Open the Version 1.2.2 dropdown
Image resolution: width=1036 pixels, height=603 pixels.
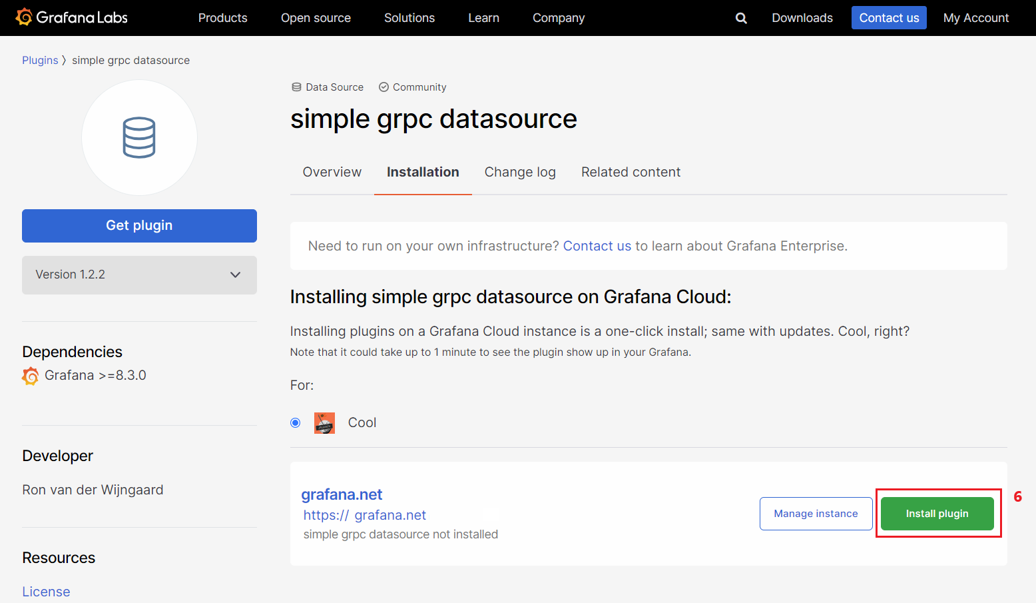139,275
